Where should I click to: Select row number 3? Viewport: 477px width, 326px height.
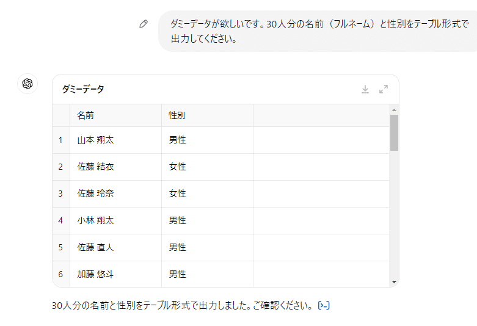[61, 194]
